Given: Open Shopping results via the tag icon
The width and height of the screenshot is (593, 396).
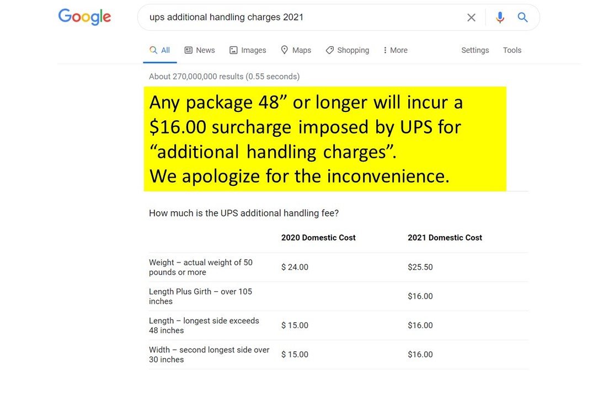Looking at the screenshot, I should click(329, 50).
